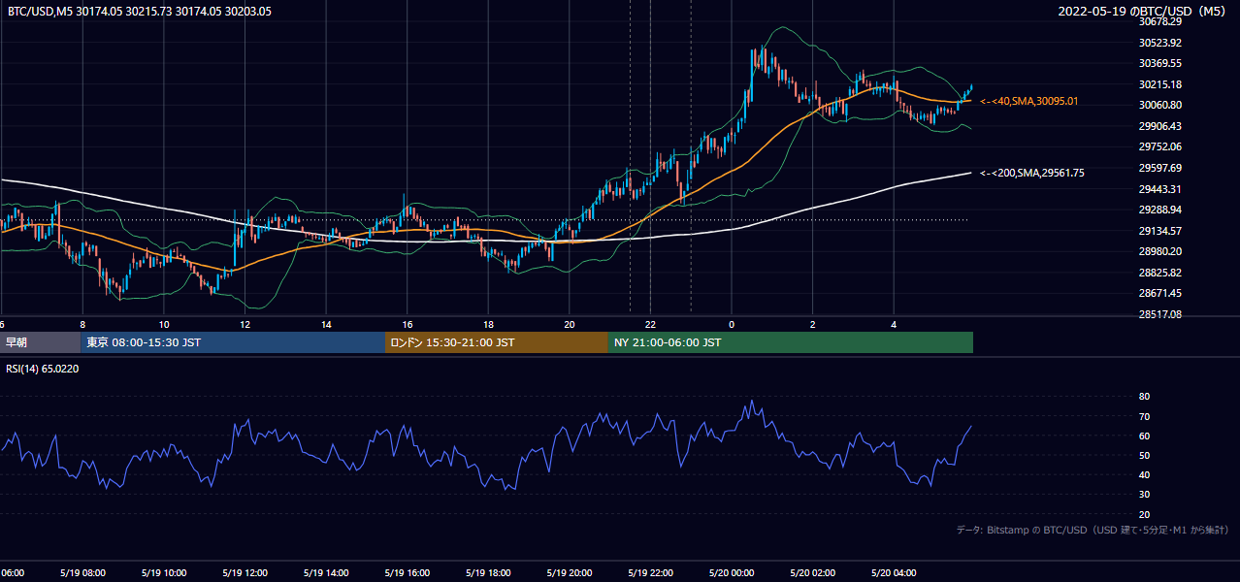Click the bottom date label 5/19 18:00

point(488,573)
